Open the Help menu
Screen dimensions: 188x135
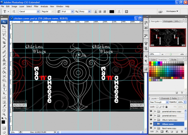pyautogui.click(x=67, y=7)
